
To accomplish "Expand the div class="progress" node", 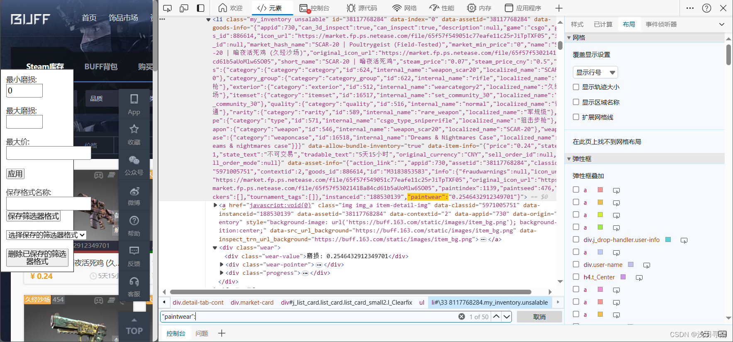I will (222, 273).
